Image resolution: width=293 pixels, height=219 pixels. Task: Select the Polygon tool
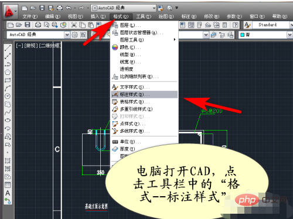(x=8, y=72)
